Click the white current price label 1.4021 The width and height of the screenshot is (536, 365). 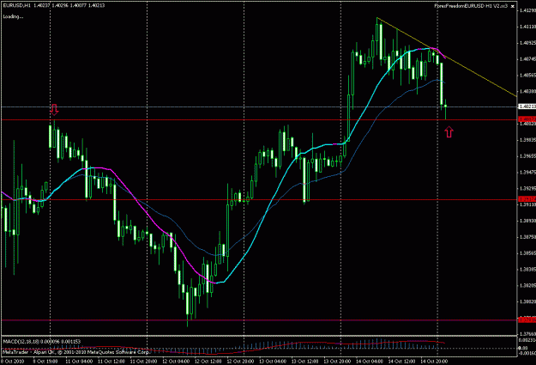click(527, 106)
